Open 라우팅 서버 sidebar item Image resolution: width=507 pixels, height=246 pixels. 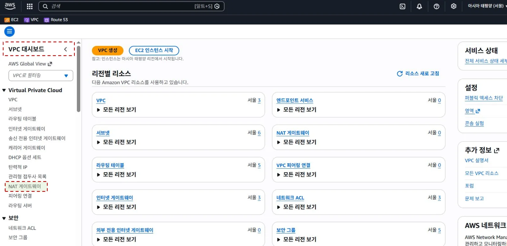(20, 205)
